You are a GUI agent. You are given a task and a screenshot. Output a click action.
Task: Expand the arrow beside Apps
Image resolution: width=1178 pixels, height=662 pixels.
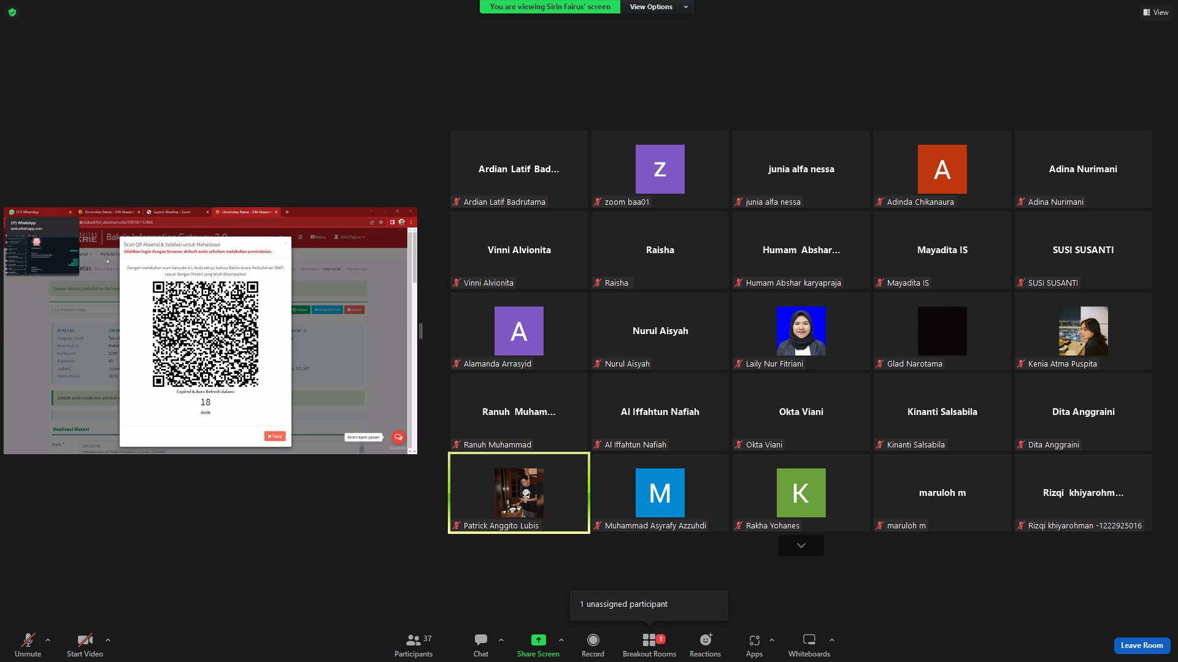tap(772, 640)
